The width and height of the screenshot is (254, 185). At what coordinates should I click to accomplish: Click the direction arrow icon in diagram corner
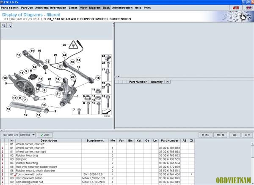tap(106, 111)
